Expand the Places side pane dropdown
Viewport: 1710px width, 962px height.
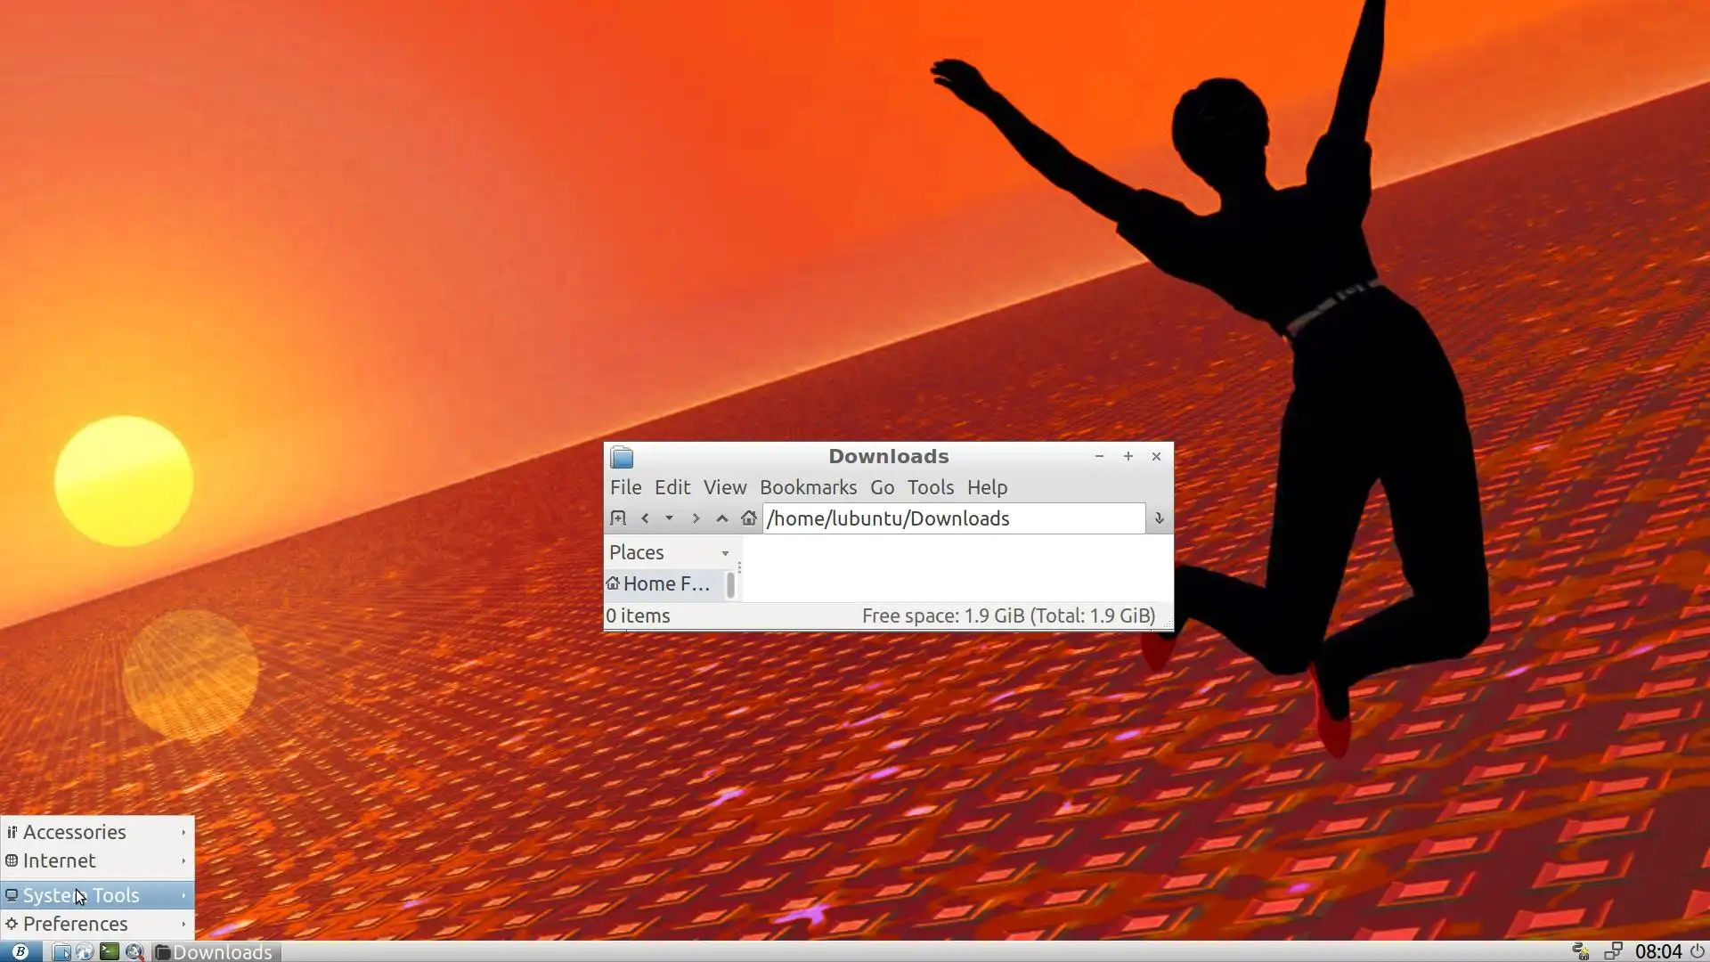pyautogui.click(x=725, y=553)
